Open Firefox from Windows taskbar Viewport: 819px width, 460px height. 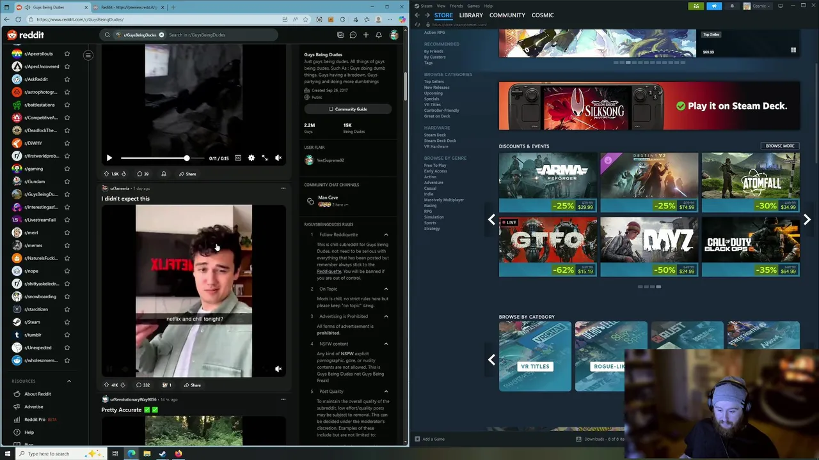tap(179, 454)
